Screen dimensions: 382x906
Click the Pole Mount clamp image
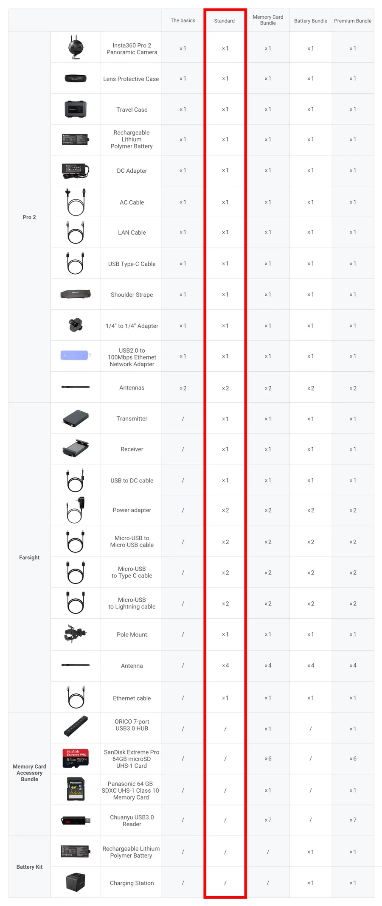[x=76, y=634]
